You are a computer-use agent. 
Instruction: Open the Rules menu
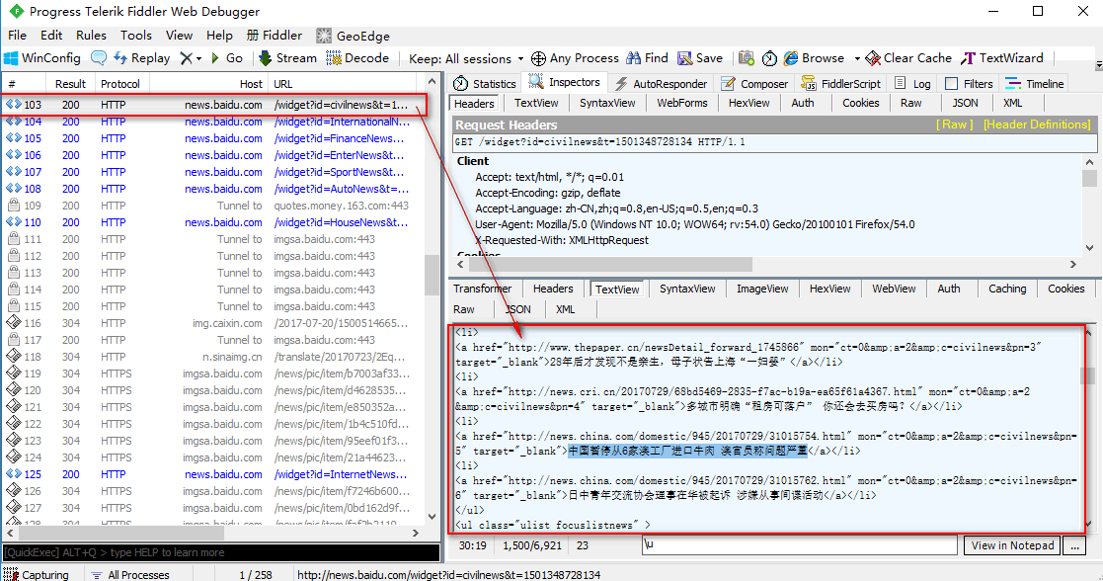[x=91, y=36]
